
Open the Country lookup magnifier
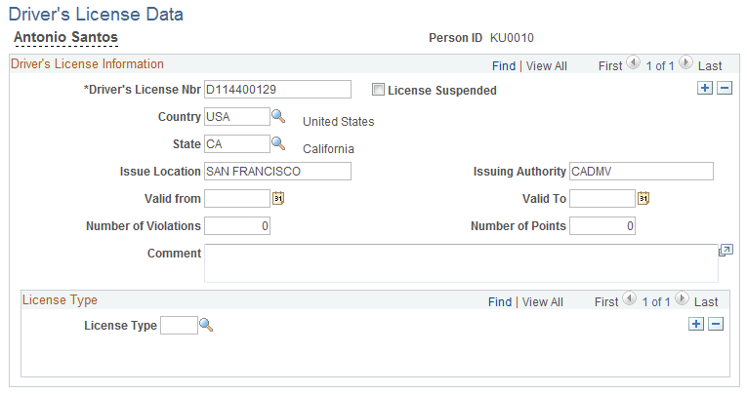coord(278,116)
